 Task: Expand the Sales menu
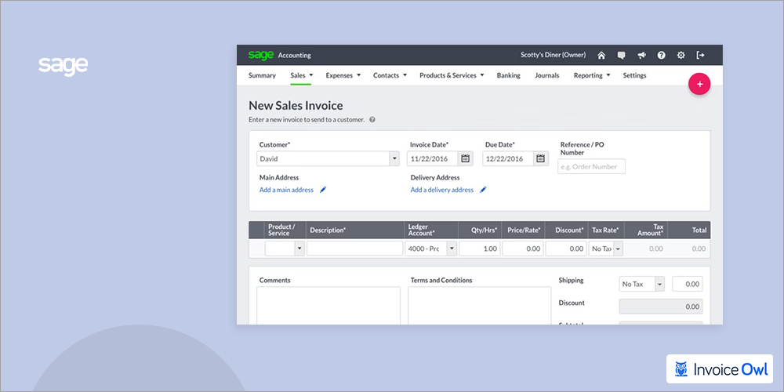click(301, 75)
